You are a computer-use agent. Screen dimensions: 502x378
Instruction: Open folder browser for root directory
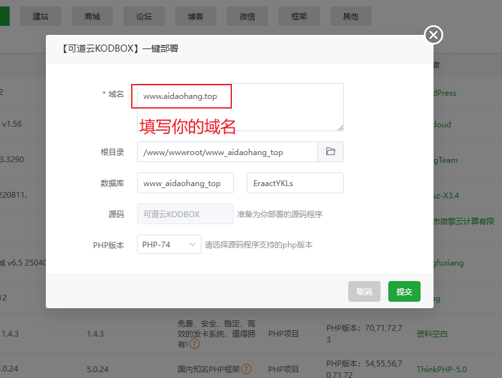click(x=330, y=152)
